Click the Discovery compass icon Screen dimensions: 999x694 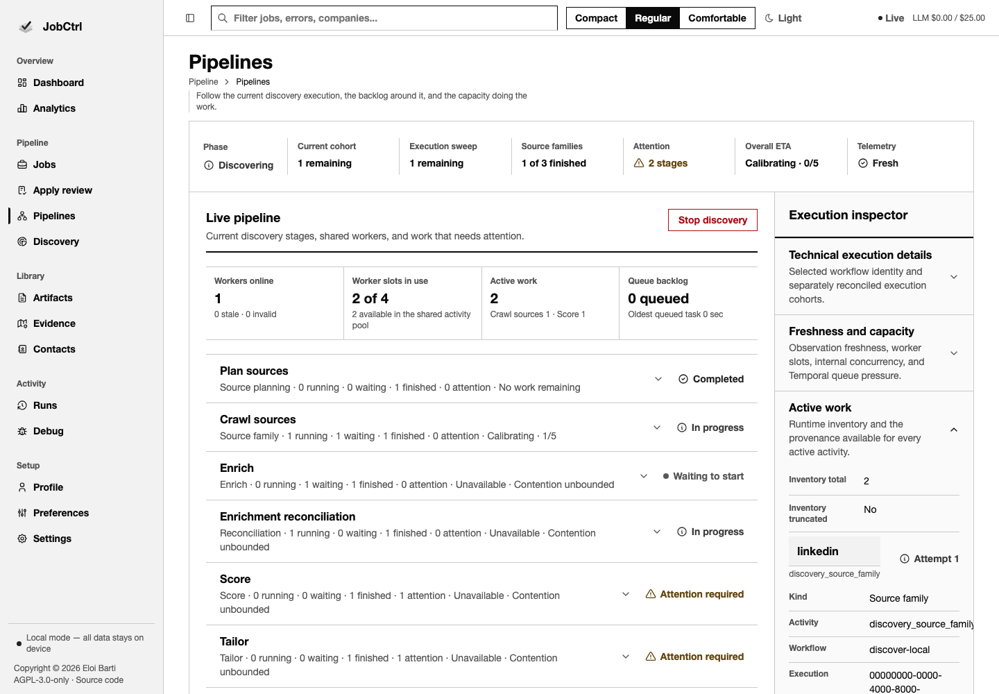[22, 242]
